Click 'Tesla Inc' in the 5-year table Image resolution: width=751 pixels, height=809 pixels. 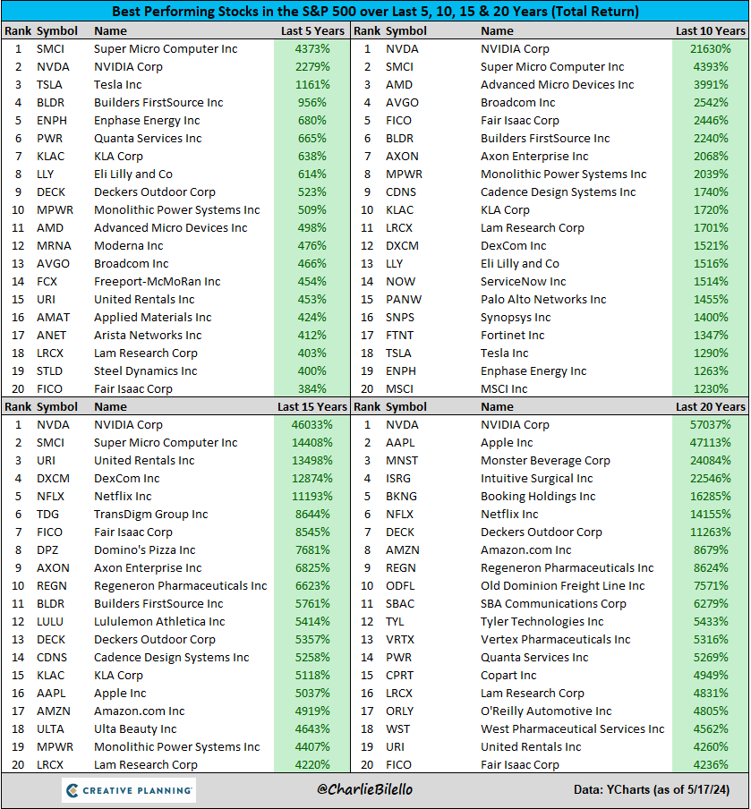[117, 85]
